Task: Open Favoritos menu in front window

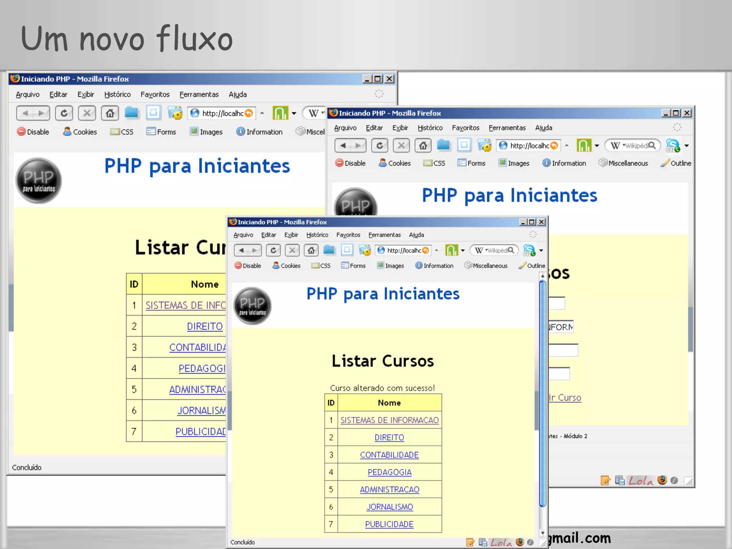Action: [348, 235]
